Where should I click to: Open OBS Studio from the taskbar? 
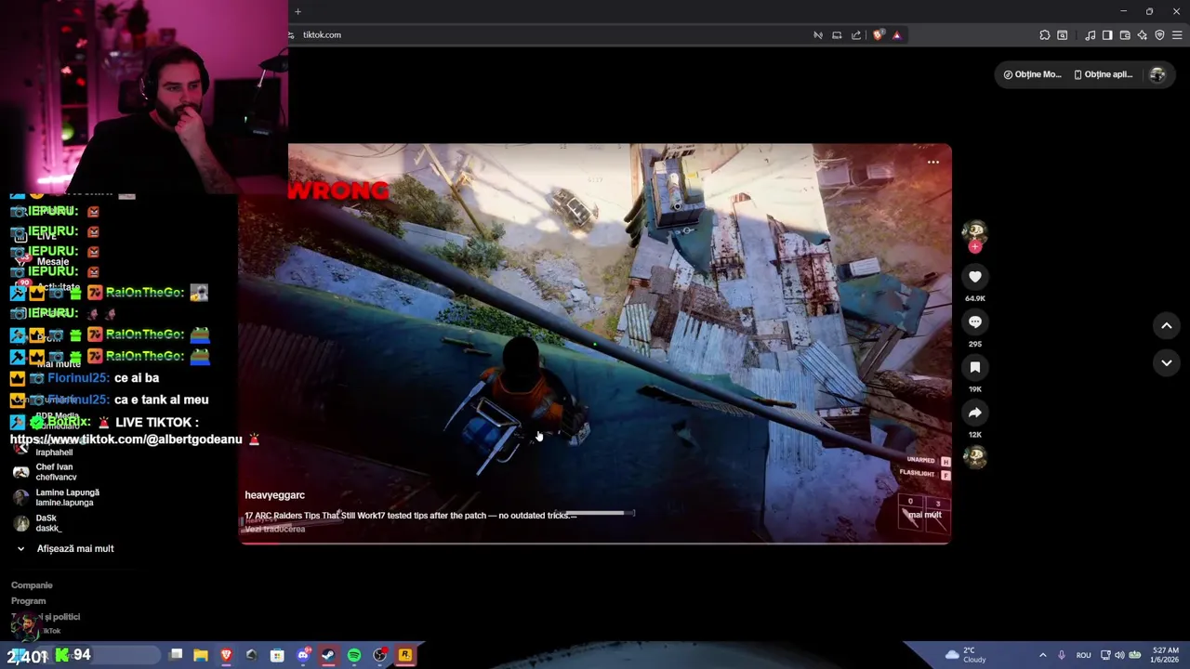click(x=379, y=655)
